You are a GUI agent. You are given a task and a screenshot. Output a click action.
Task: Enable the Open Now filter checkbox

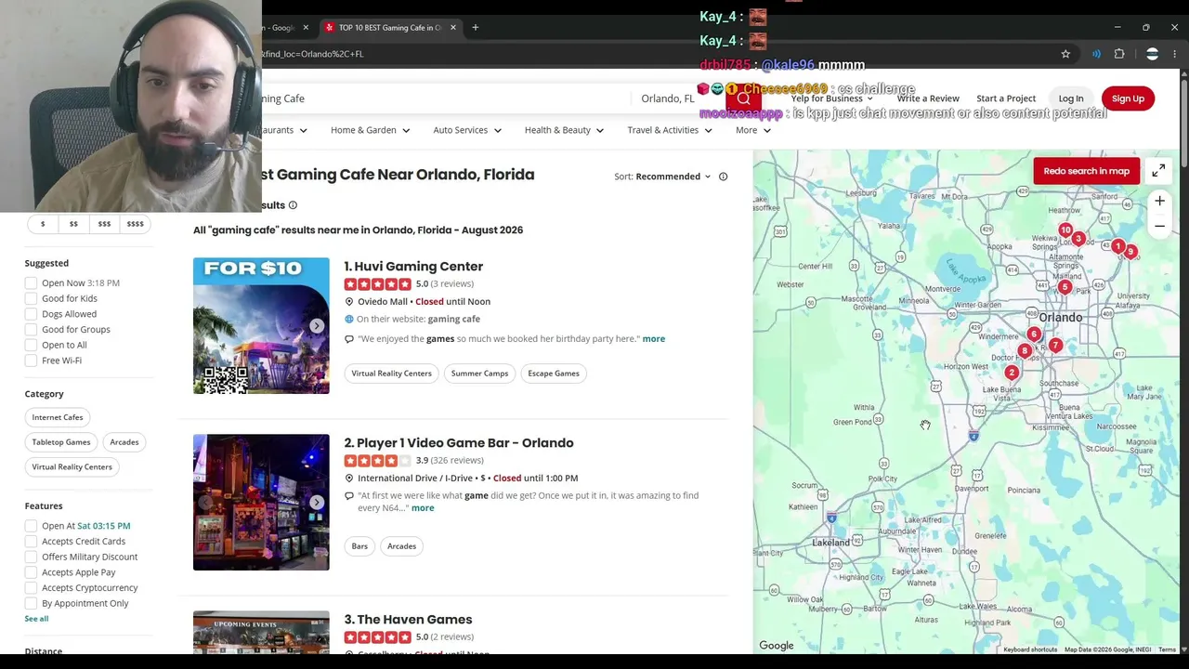click(31, 283)
